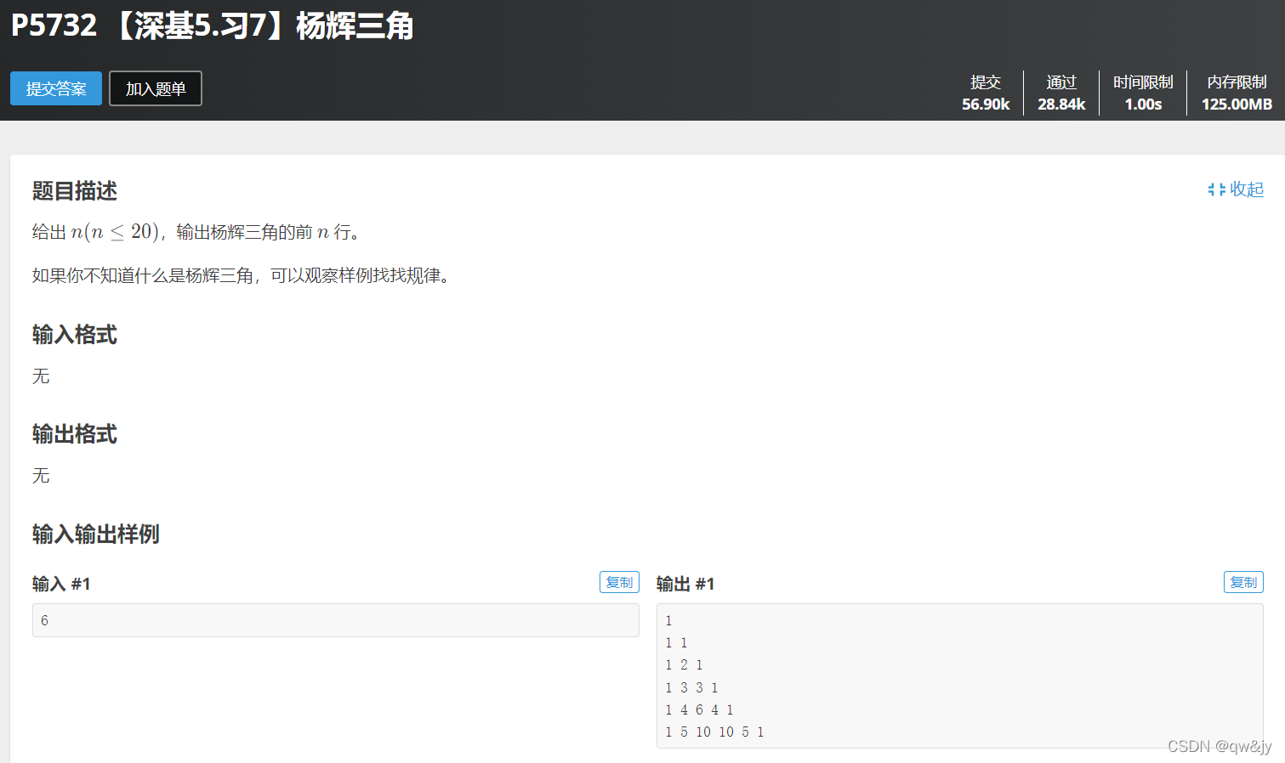
Task: Click the 内存限制 125.00MB statistic
Action: tap(1237, 93)
